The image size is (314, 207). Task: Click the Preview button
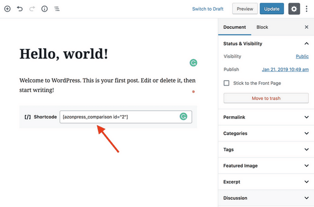(245, 9)
